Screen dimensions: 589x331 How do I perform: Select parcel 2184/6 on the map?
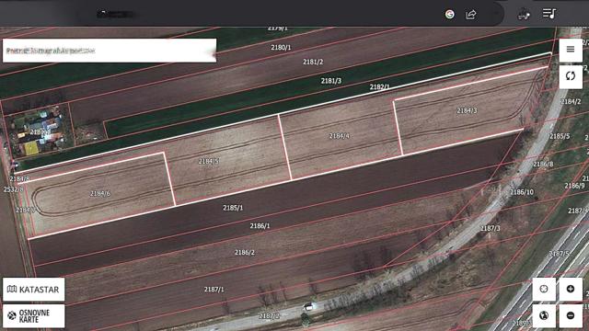coord(100,194)
